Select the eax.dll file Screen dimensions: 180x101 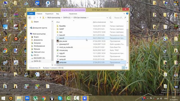(91, 38)
